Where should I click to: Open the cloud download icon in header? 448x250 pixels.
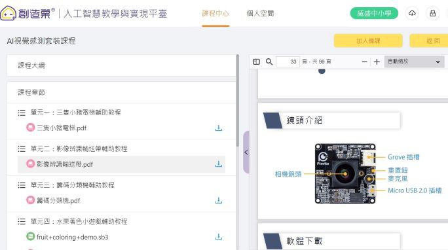412,13
